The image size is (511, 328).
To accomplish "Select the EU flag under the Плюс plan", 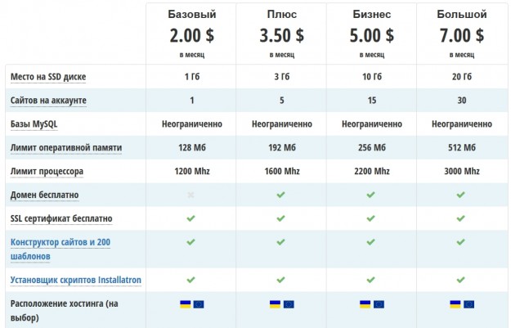I will (x=288, y=304).
